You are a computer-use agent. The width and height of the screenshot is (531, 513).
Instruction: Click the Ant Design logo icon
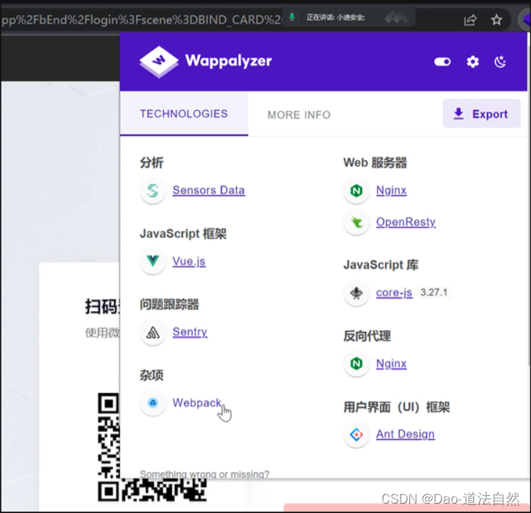click(357, 435)
